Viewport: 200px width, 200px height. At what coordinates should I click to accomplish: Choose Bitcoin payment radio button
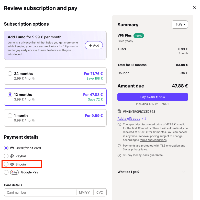point(6,164)
